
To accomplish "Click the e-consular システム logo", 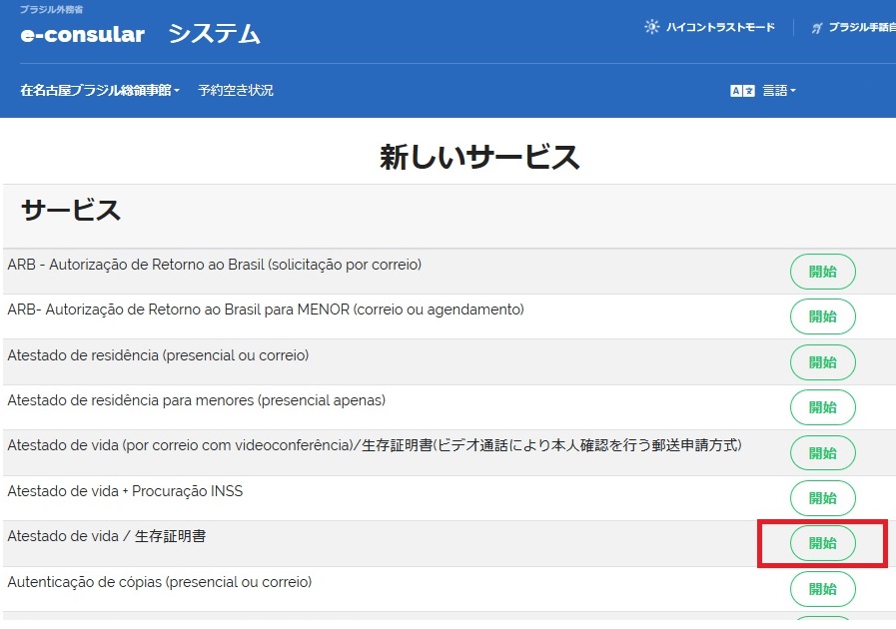I will [x=140, y=34].
